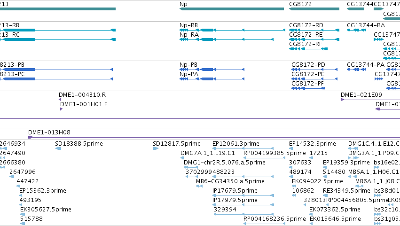Click the EK094022.5prime EST label
The height and width of the screenshot is (226, 400).
coord(317,181)
